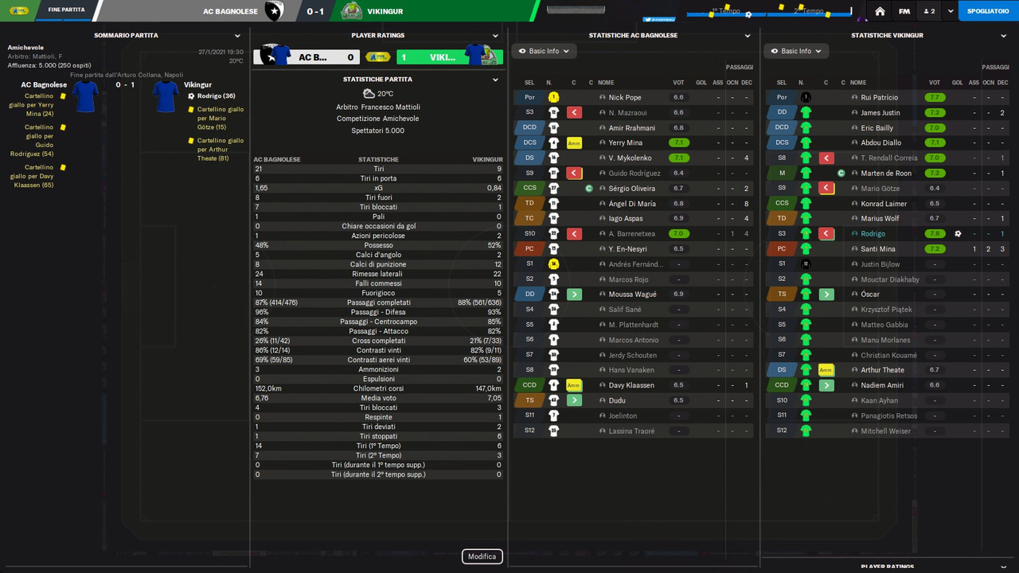
Task: Click captain badge next to Sérgio Oliveira
Action: click(x=589, y=189)
